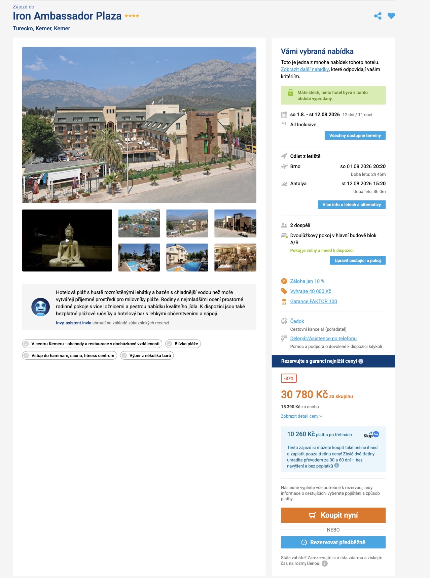This screenshot has height=578, width=430.
Task: Click the -37% discount badge
Action: [289, 378]
